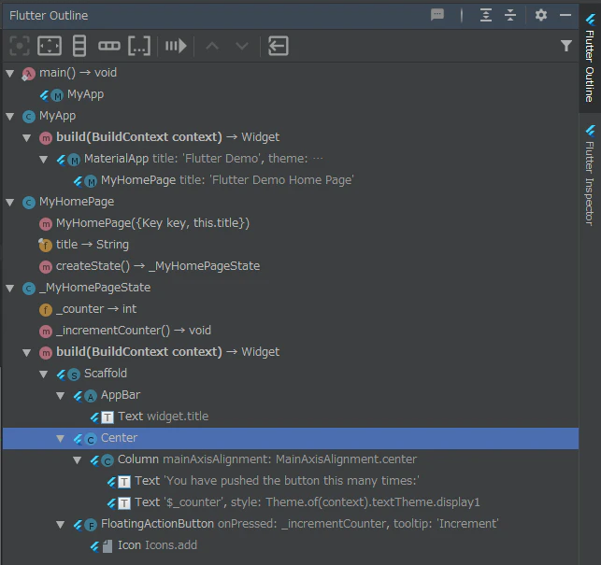Collapse the MyHomePage class node

(x=10, y=202)
